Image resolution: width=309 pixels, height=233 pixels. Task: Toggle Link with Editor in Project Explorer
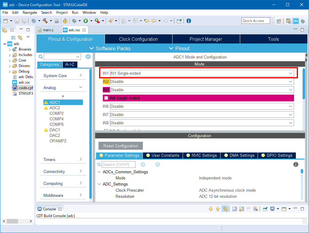[20, 37]
